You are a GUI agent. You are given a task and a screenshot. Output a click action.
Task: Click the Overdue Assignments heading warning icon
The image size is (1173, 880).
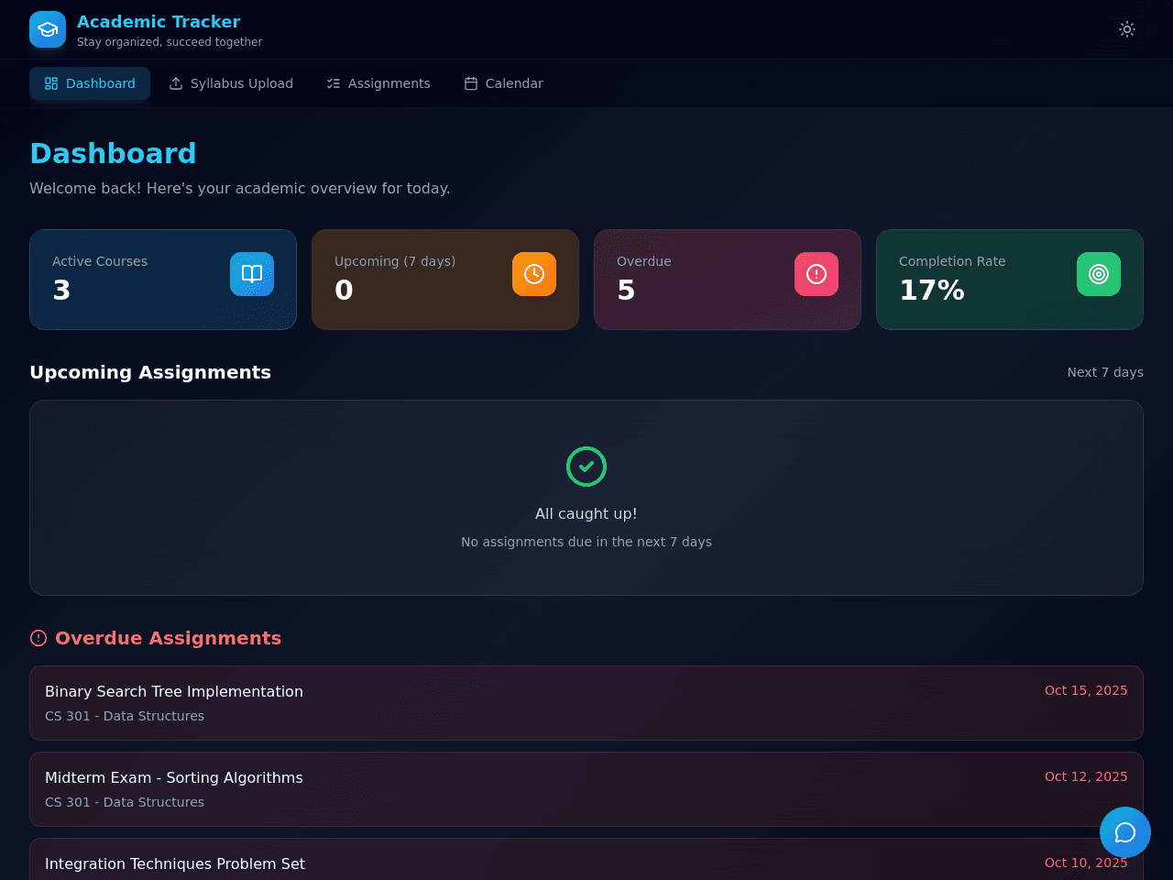coord(38,638)
